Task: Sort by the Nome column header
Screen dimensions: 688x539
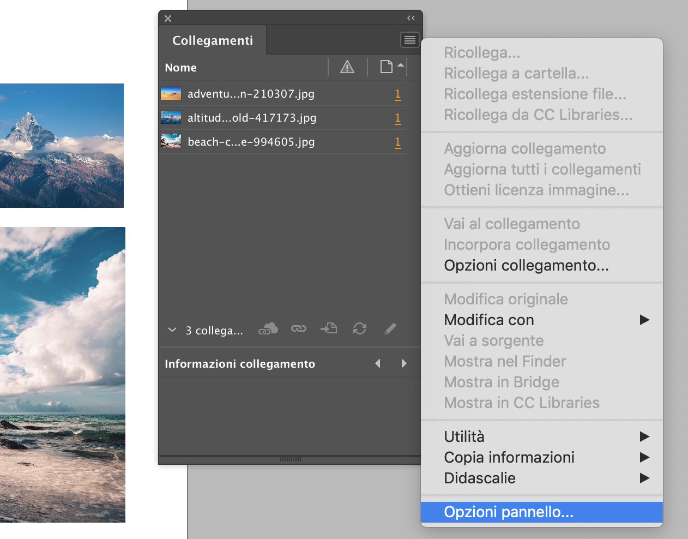Action: [x=181, y=68]
